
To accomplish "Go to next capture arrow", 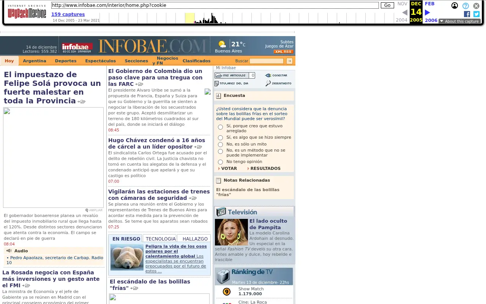I will (x=427, y=13).
